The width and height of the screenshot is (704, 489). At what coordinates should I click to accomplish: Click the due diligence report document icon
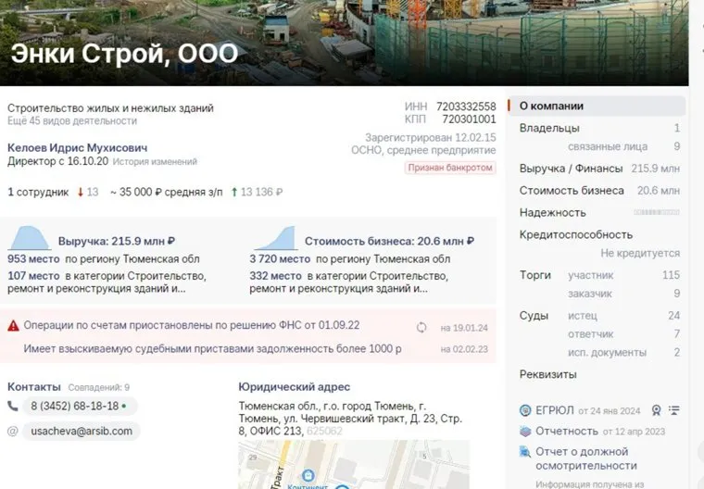coord(525,452)
